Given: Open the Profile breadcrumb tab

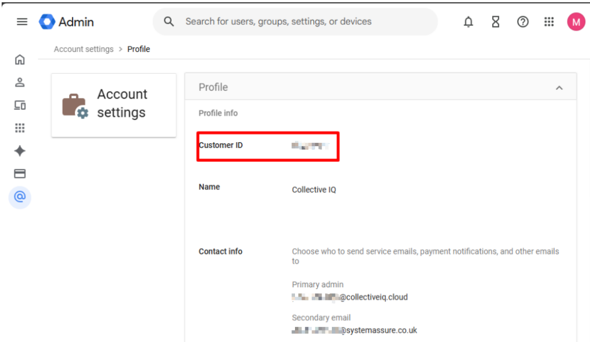Looking at the screenshot, I should click(x=138, y=49).
